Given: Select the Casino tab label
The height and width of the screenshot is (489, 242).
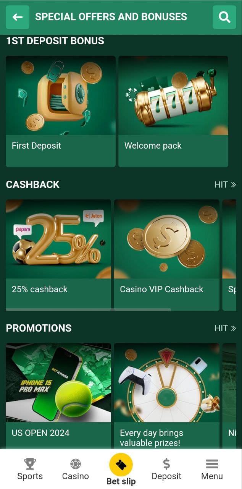Looking at the screenshot, I should pyautogui.click(x=76, y=476).
